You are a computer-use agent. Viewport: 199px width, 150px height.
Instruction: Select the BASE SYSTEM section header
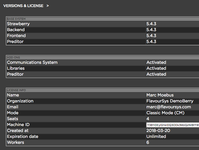tap(16, 19)
